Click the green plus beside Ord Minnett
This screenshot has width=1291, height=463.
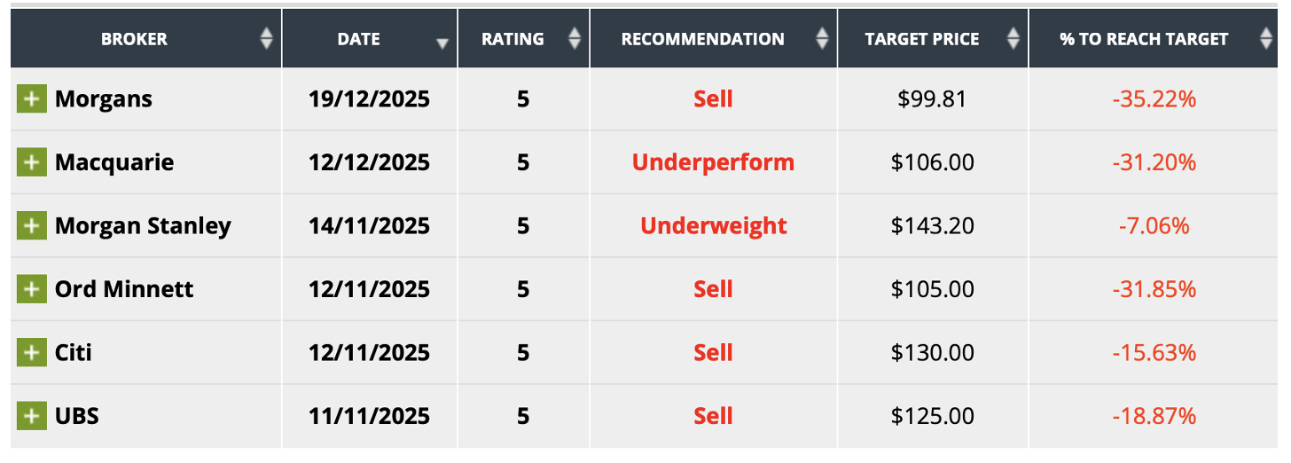(x=31, y=289)
